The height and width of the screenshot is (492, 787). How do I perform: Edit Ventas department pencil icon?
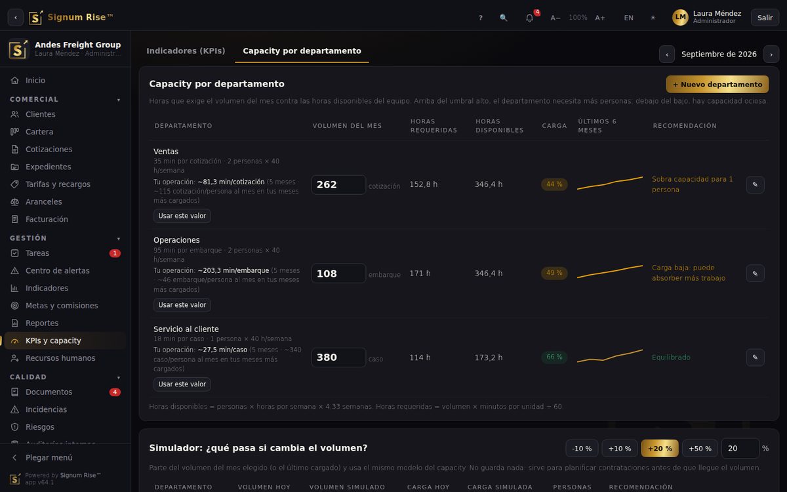(755, 184)
